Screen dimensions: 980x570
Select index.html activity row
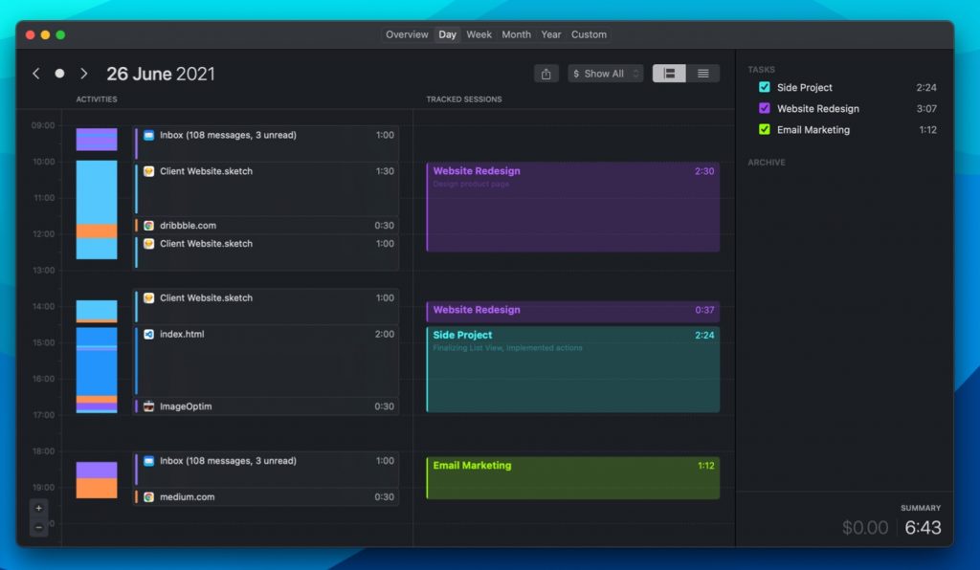(267, 361)
